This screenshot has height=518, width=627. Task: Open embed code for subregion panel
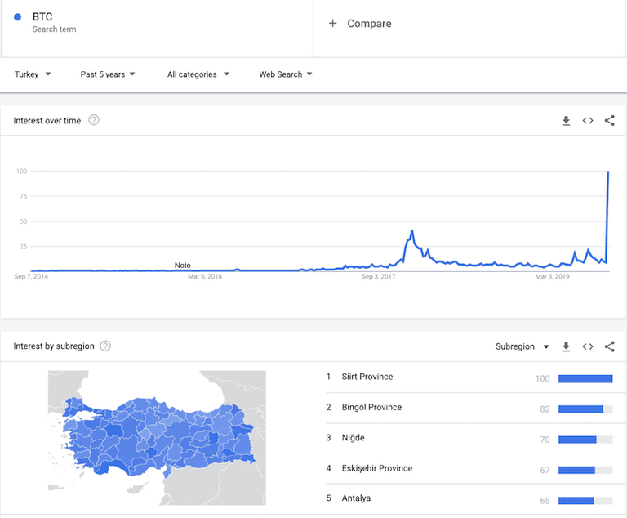(588, 346)
